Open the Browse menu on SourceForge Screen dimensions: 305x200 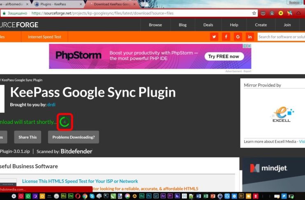click(x=156, y=25)
